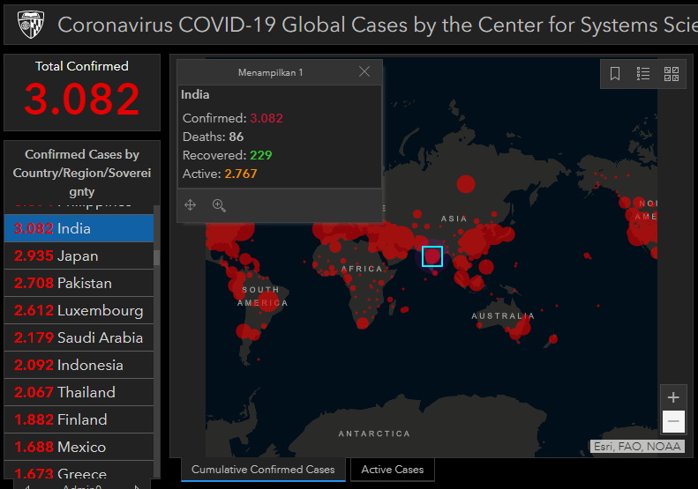Click the cyan-highlighted India marker on map
Image resolution: width=698 pixels, height=489 pixels.
[432, 256]
